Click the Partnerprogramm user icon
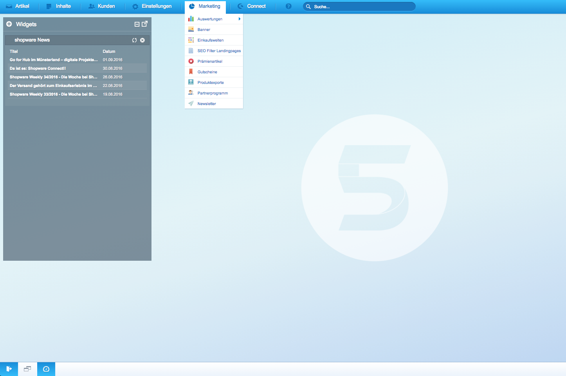 click(191, 93)
